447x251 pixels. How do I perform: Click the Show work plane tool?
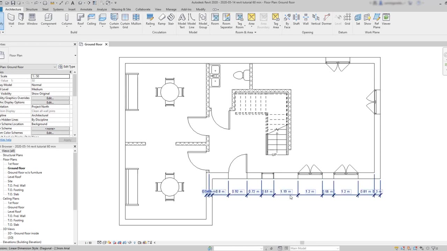tap(367, 20)
